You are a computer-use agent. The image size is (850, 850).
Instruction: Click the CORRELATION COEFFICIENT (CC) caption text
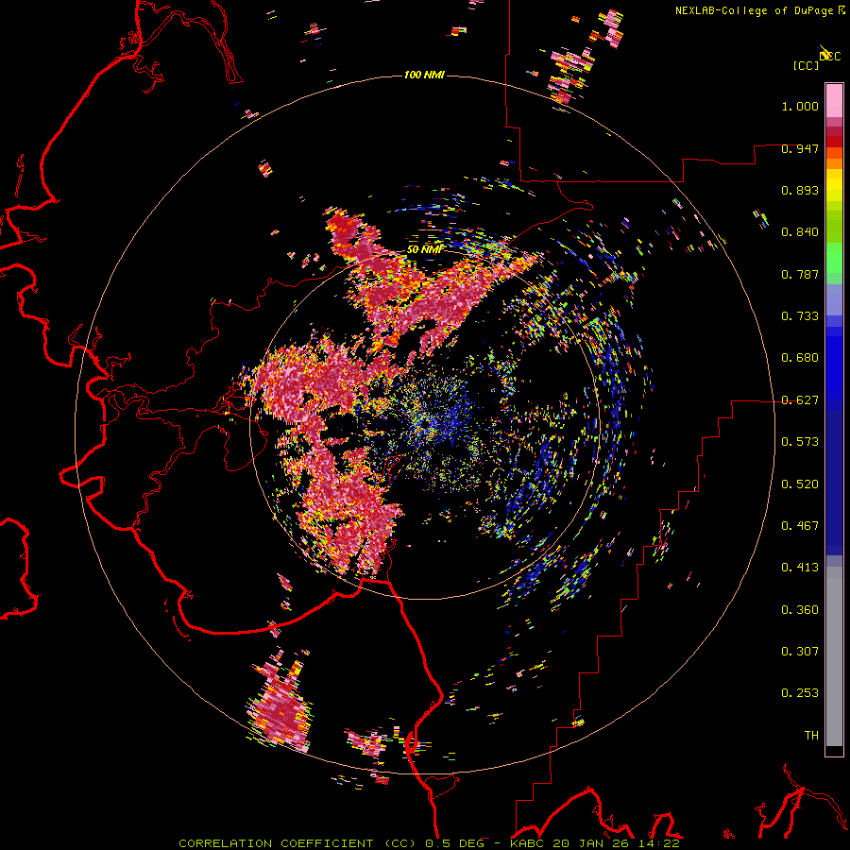297,843
